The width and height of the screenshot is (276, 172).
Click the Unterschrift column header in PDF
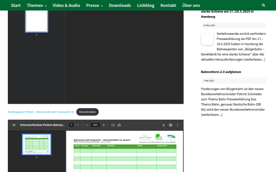point(162,146)
